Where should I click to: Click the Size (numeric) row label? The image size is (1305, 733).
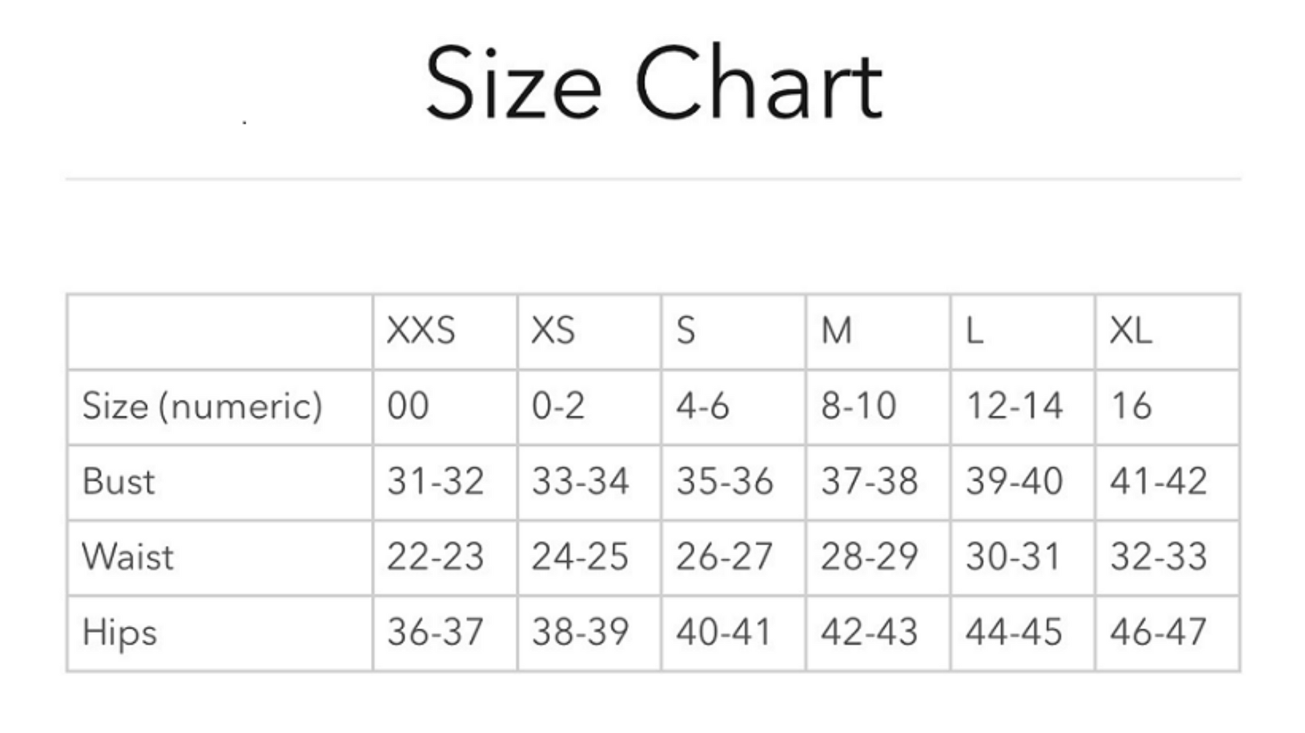[202, 406]
